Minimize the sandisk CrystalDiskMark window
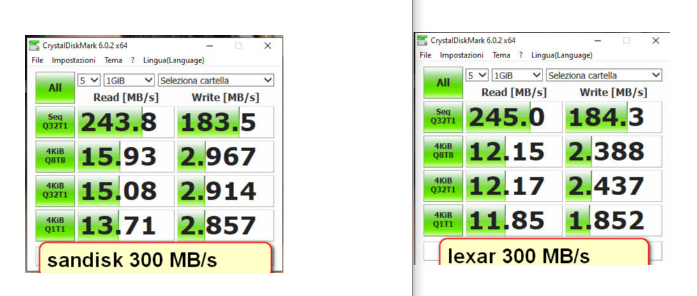This screenshot has width=697, height=296. [x=209, y=46]
